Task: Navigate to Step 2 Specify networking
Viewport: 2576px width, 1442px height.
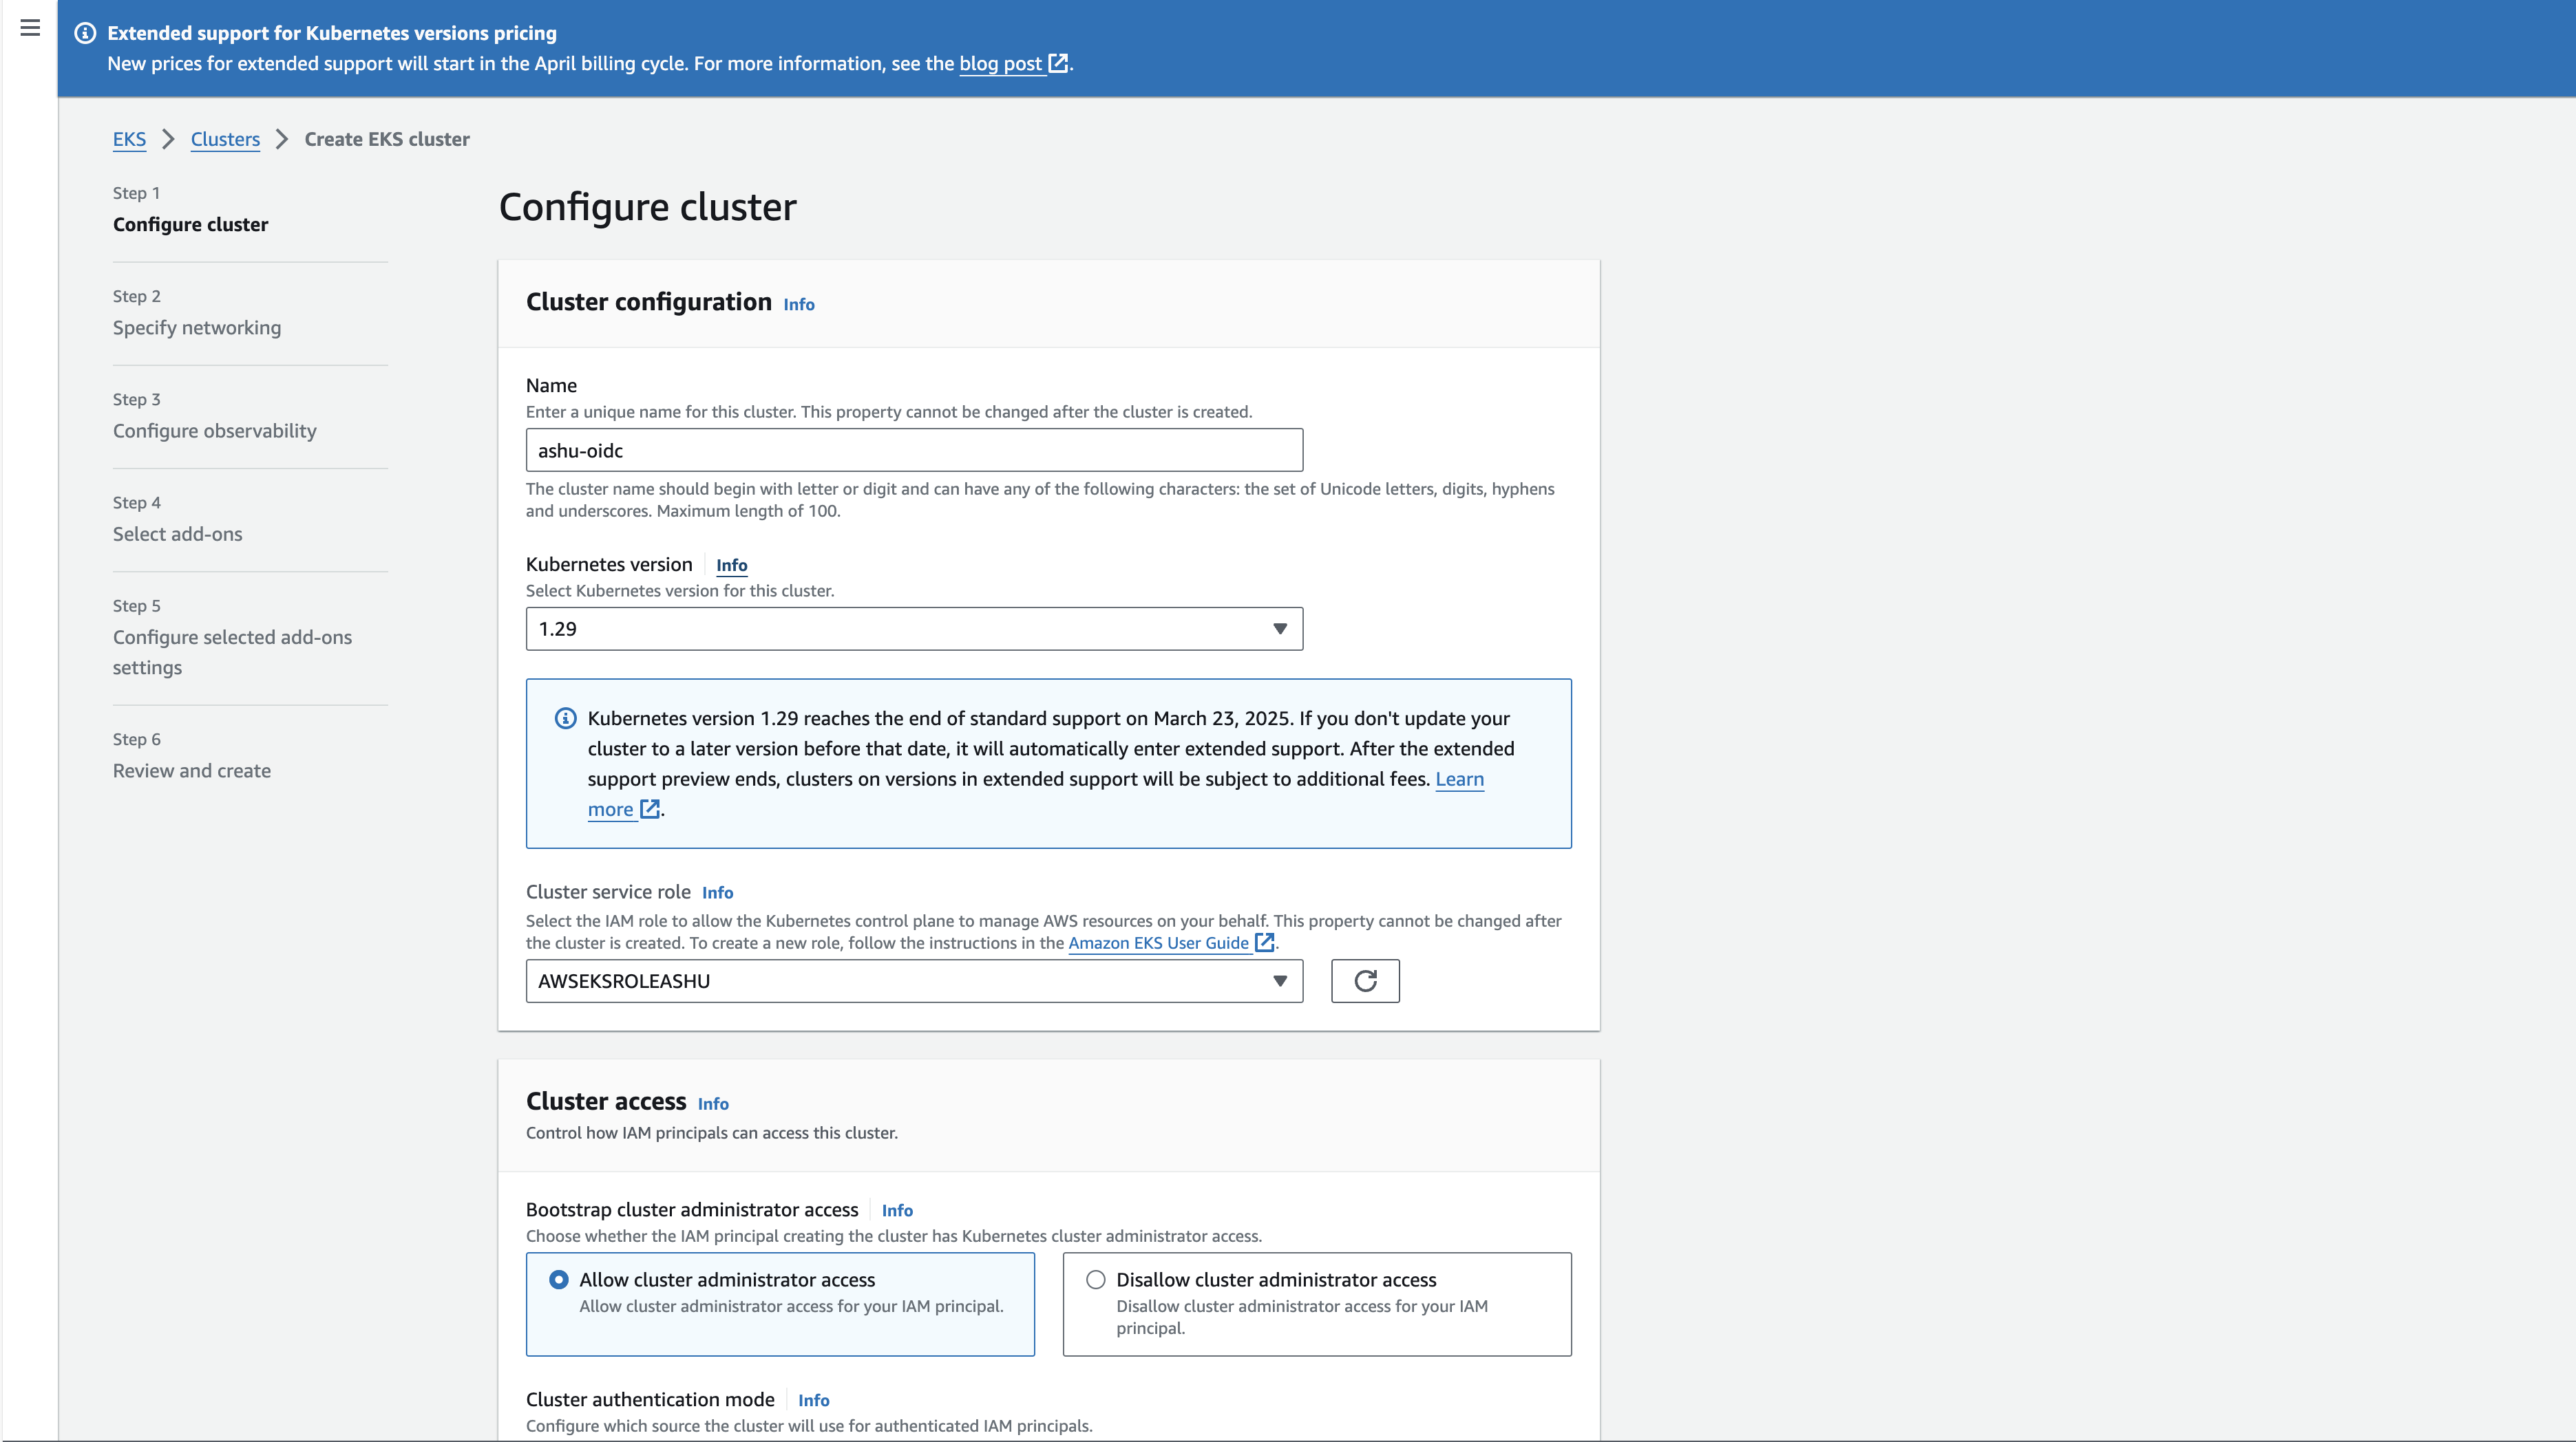Action: coord(197,327)
